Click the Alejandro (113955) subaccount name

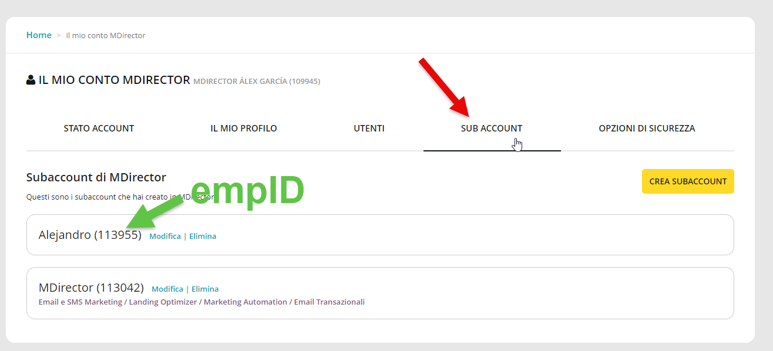pyautogui.click(x=90, y=235)
